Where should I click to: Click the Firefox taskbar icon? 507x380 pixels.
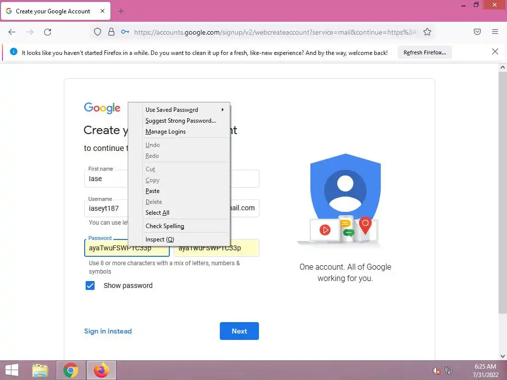pyautogui.click(x=101, y=370)
